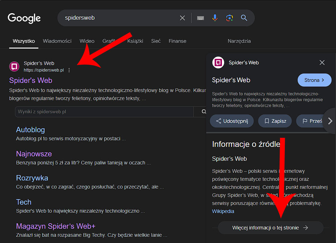This screenshot has width=336, height=243.
Task: Click the Udostępnij share button
Action: [x=232, y=121]
